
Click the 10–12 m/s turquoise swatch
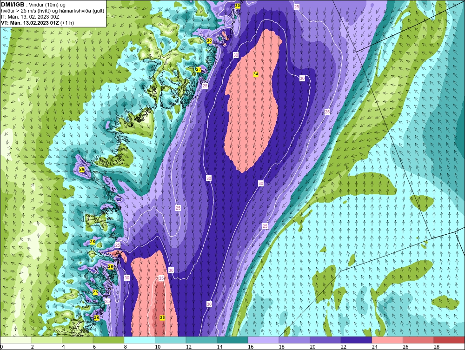pos(170,340)
